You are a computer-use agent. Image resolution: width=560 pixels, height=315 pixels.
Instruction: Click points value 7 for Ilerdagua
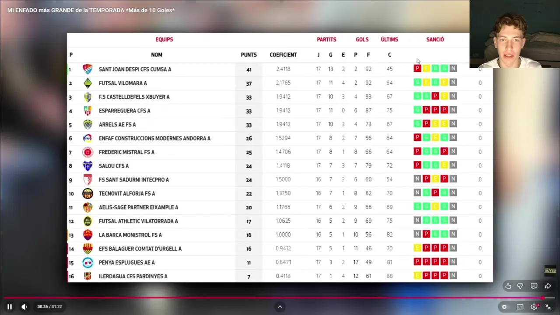pos(248,276)
